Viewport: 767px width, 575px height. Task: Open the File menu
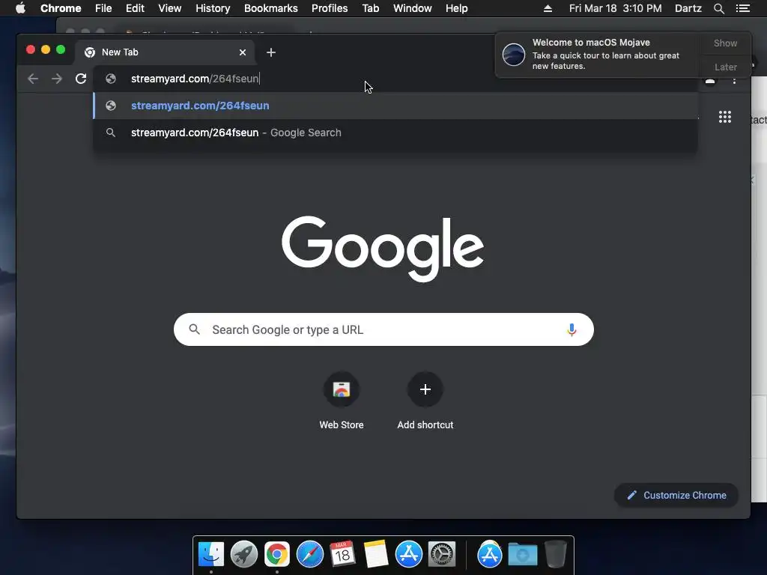103,8
